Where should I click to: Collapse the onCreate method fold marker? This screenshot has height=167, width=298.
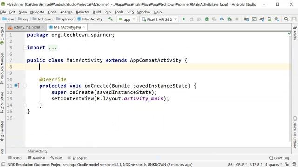[x=25, y=86]
